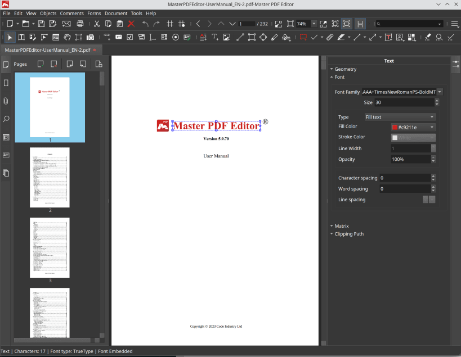Click the Save As icon
Screen dimensions: 461x357
click(52, 24)
